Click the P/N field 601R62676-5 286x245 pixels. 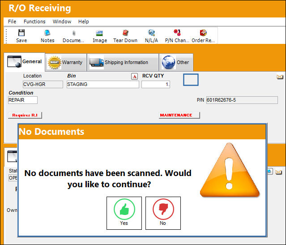pos(242,100)
